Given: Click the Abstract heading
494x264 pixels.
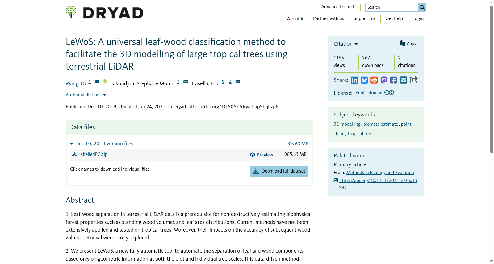Looking at the screenshot, I should click(x=80, y=200).
